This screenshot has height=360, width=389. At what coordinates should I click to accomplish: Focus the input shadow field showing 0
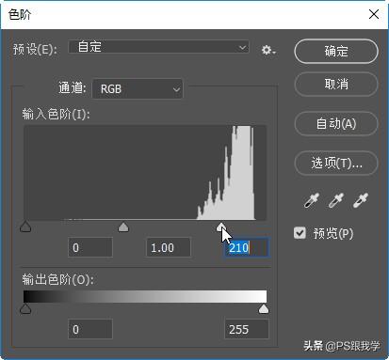point(90,247)
